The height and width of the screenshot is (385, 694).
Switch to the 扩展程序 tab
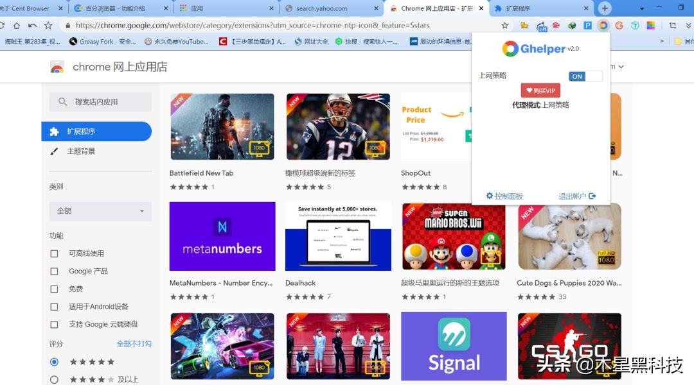click(541, 8)
